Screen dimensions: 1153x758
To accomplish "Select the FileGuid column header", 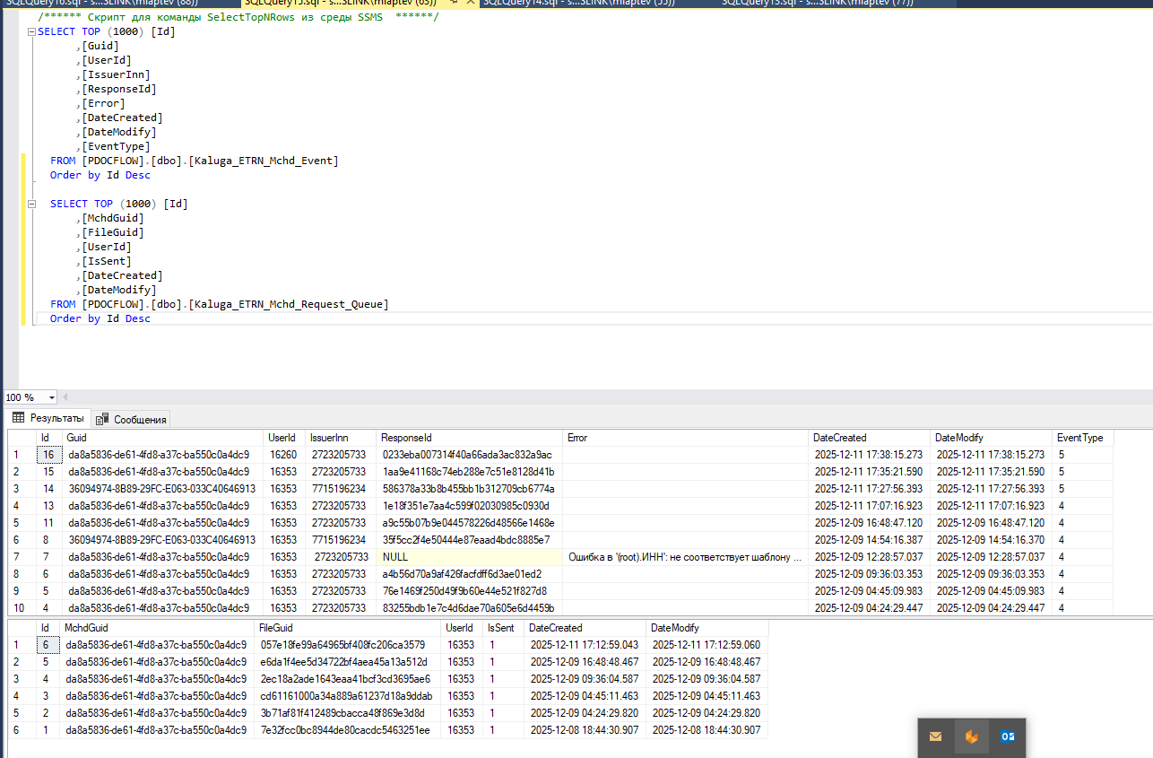I will click(348, 628).
